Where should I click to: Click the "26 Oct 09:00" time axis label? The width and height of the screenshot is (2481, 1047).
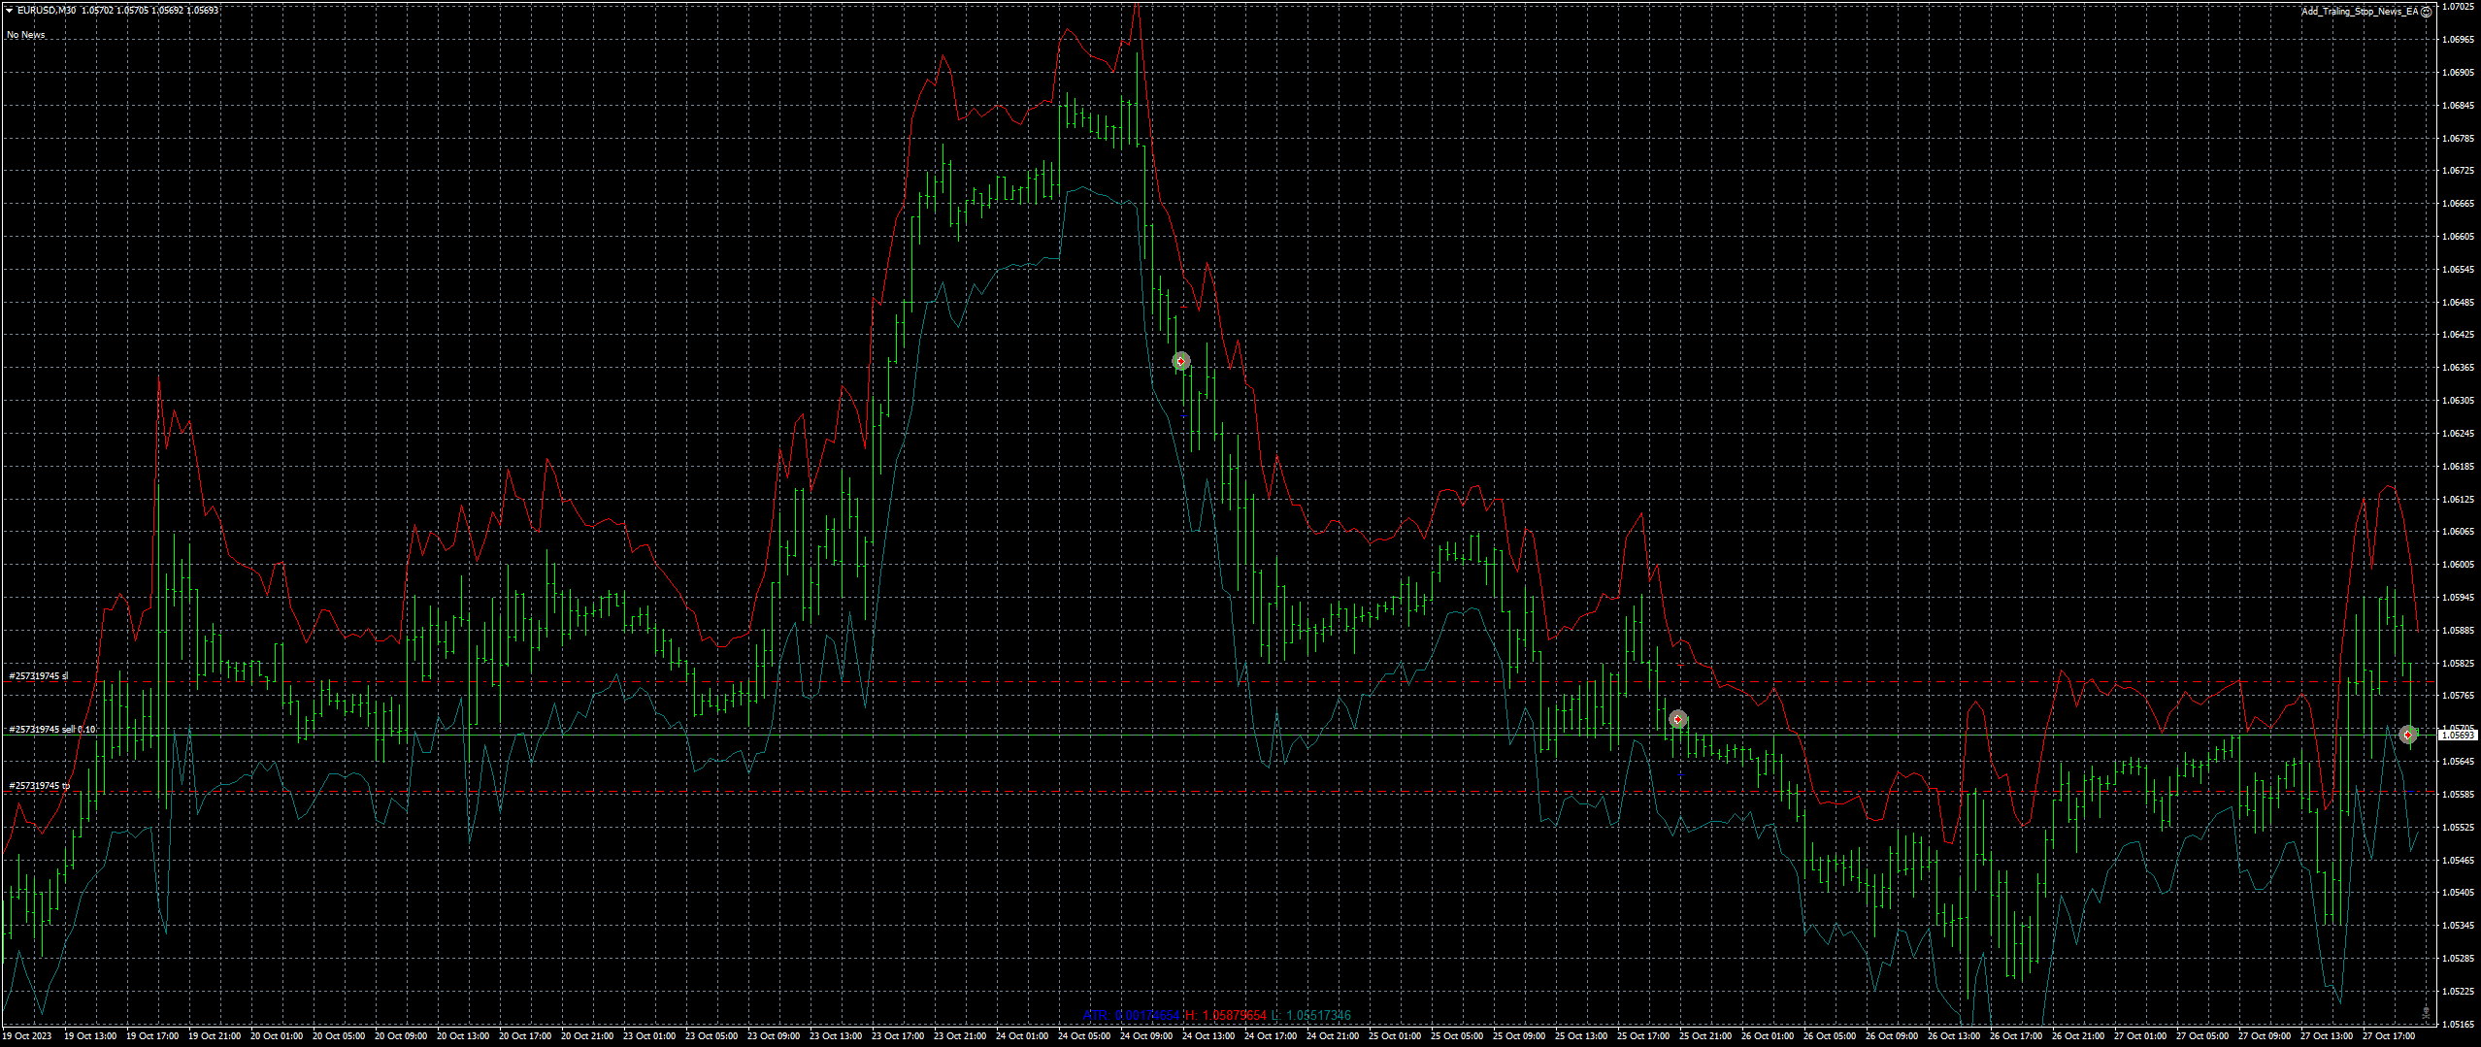pyautogui.click(x=1892, y=1036)
